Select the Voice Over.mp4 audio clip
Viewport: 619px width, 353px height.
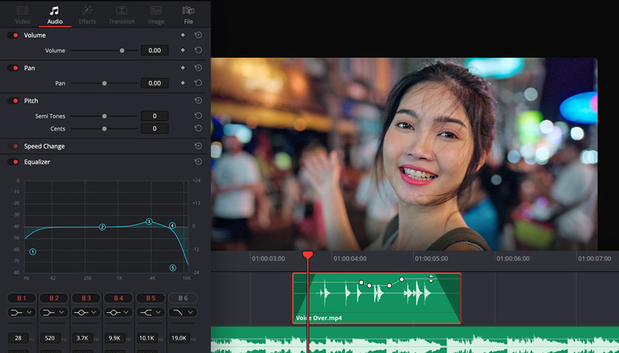[x=377, y=298]
